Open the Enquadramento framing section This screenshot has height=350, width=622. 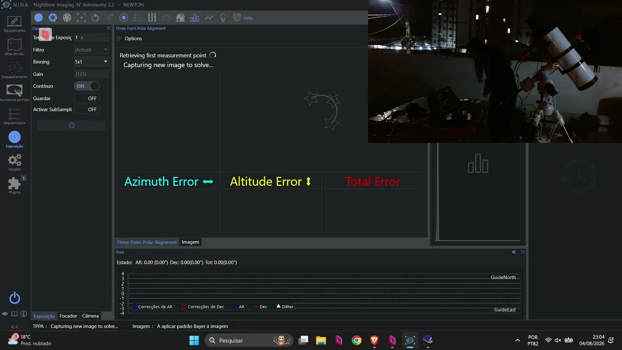pos(15,70)
